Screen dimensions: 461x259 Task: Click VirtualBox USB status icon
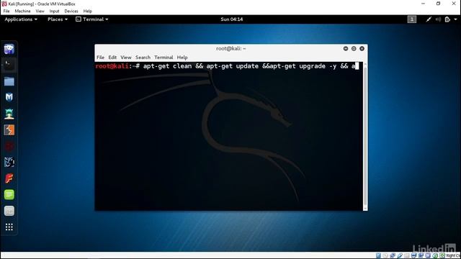[400, 255]
